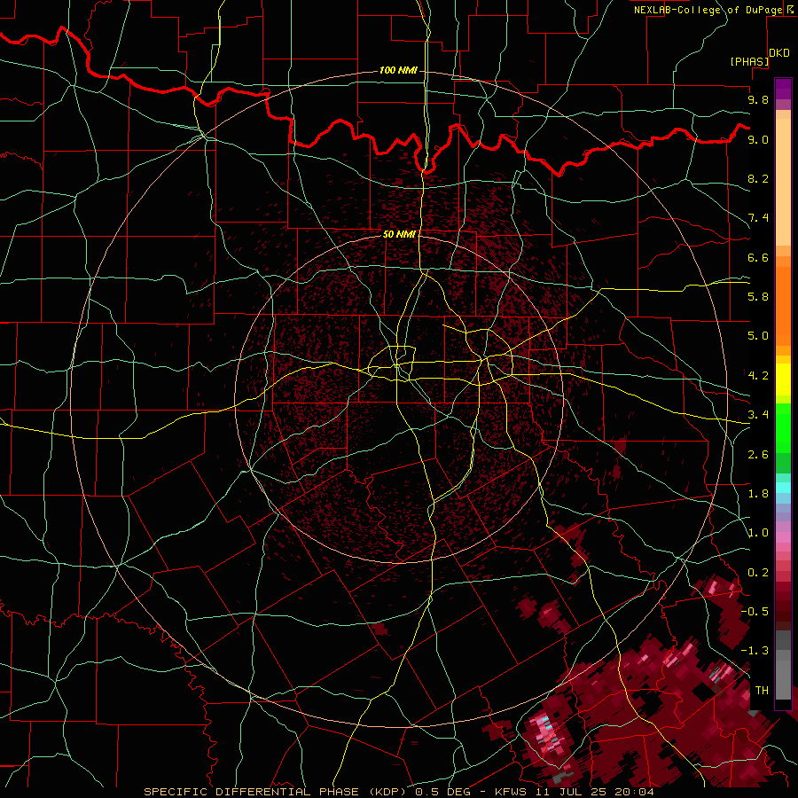Click the cyan band of the color scale
This screenshot has height=798, width=798.
783,488
